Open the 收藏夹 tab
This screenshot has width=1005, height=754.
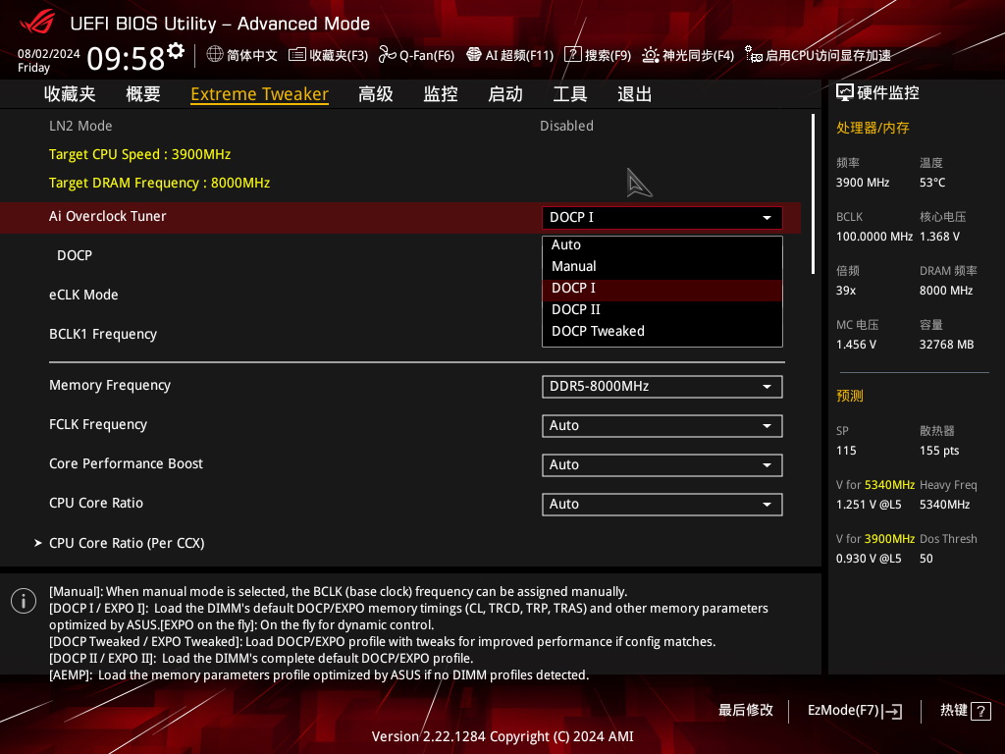pyautogui.click(x=70, y=94)
